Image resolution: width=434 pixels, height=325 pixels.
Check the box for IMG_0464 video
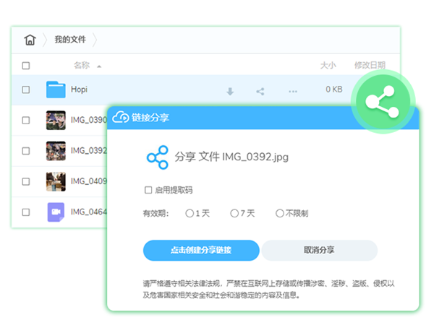pyautogui.click(x=26, y=212)
